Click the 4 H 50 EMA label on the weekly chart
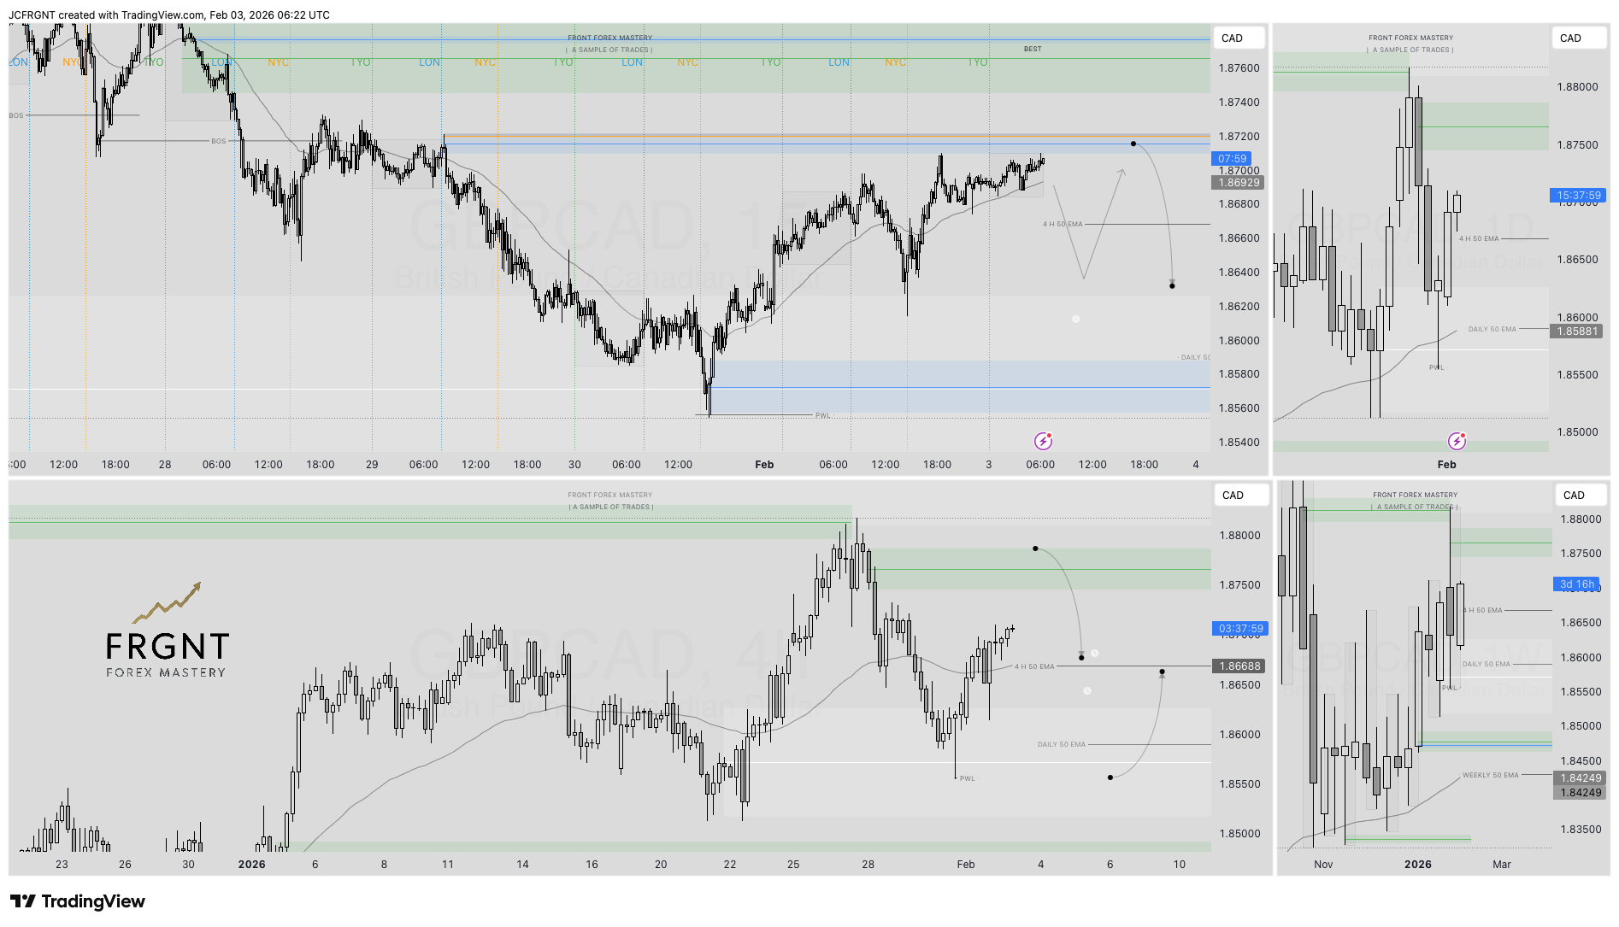1619x927 pixels. point(1482,611)
